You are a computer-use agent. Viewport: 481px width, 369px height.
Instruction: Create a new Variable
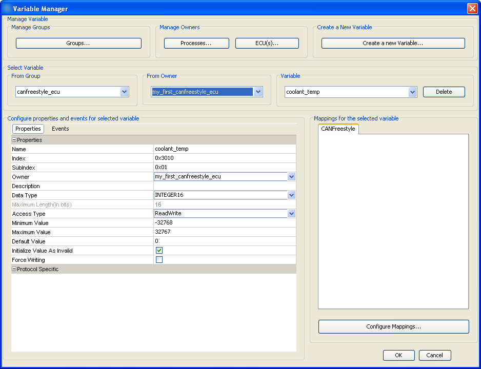[393, 43]
